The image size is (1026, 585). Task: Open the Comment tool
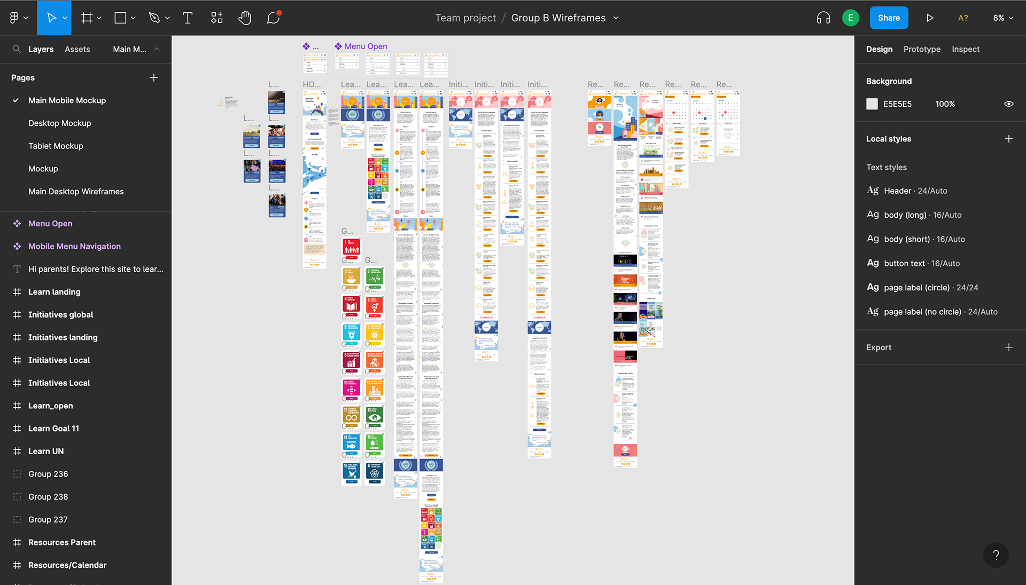[273, 18]
